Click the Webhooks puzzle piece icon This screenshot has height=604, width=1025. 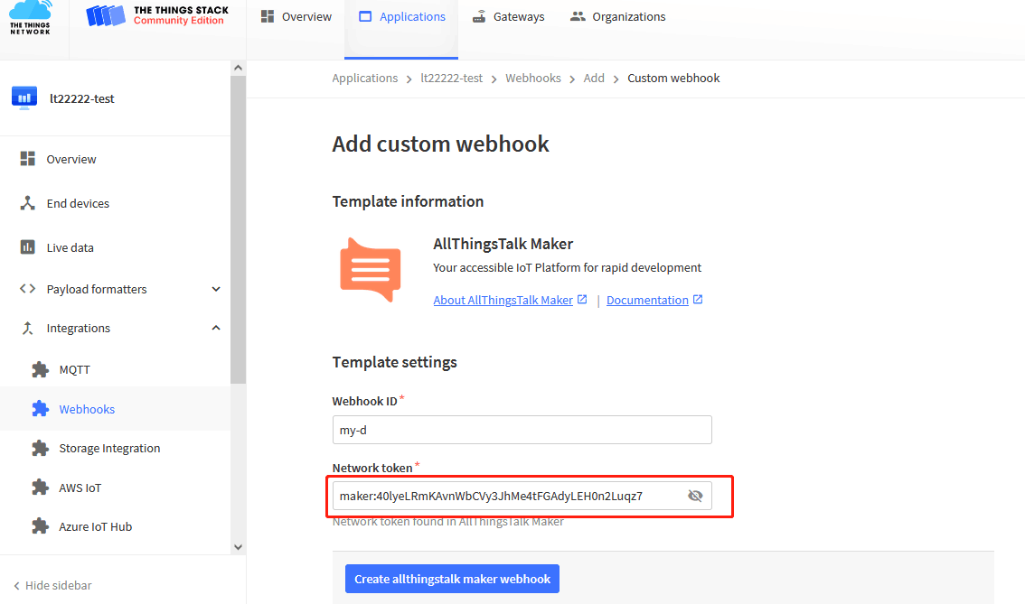coord(41,409)
